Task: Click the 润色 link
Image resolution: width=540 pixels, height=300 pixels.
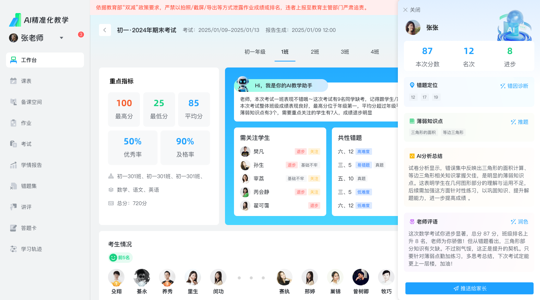Action: 519,222
